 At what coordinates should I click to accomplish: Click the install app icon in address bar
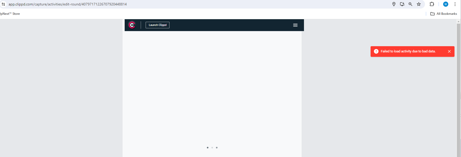[x=402, y=4]
